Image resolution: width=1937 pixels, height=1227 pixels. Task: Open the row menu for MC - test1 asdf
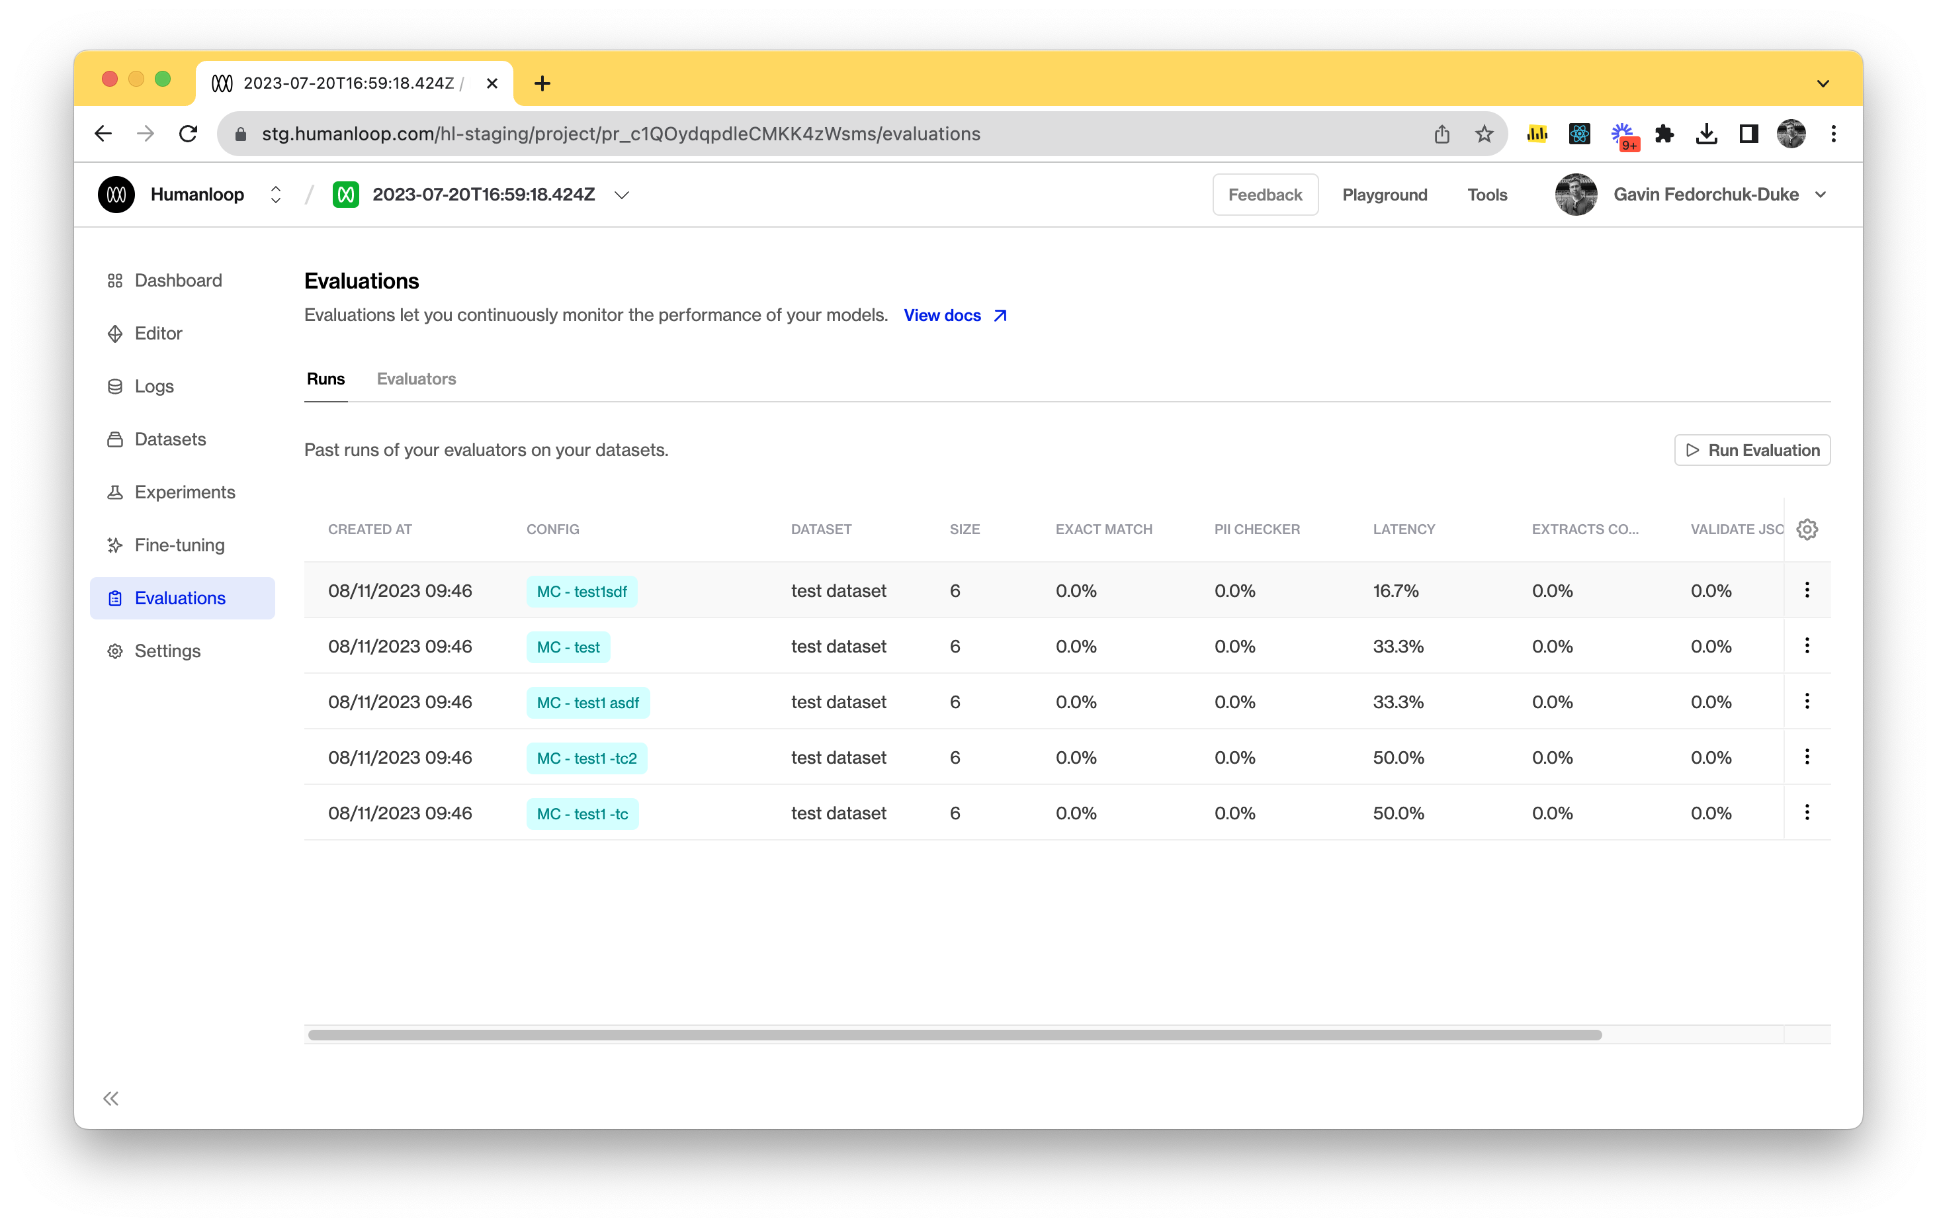[x=1807, y=701]
